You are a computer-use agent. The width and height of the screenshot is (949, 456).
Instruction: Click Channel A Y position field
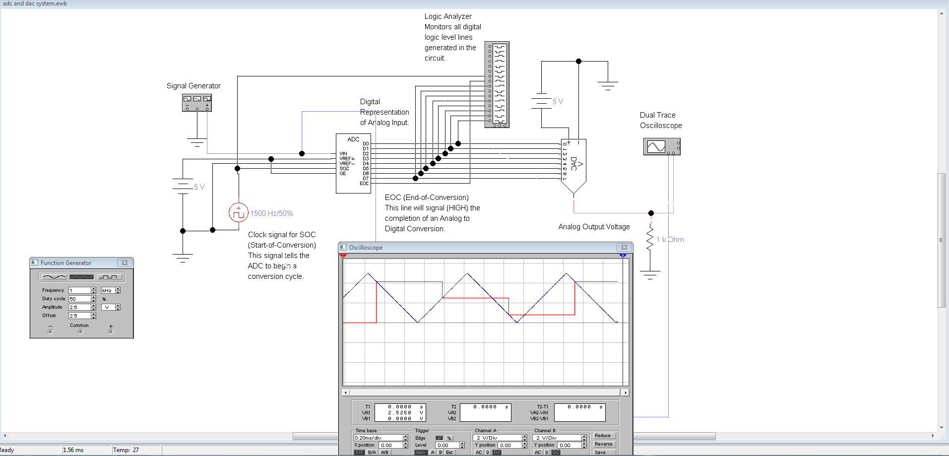coord(509,445)
